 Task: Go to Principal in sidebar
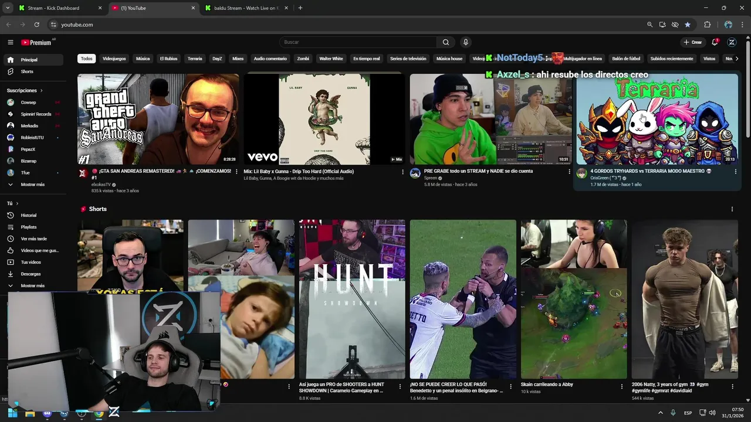(x=33, y=60)
